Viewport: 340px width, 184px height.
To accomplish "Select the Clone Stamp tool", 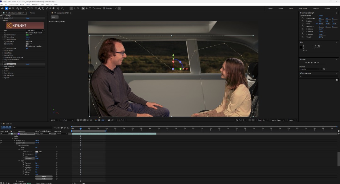I will (x=50, y=8).
